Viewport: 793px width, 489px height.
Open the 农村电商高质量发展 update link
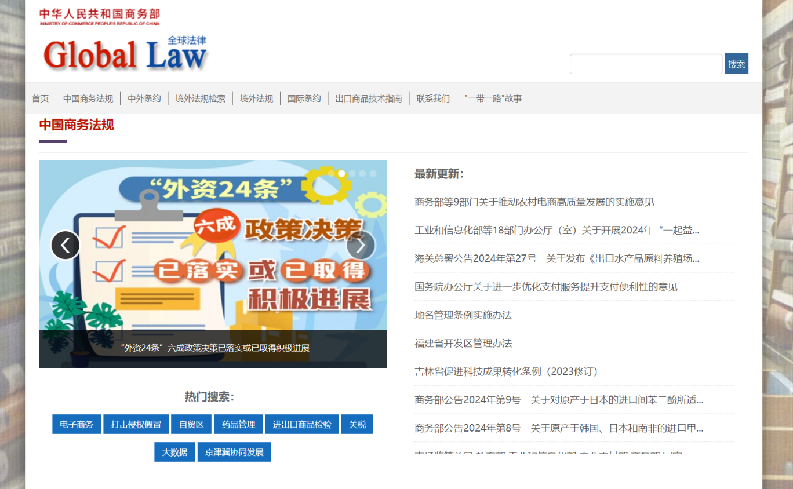pos(534,202)
